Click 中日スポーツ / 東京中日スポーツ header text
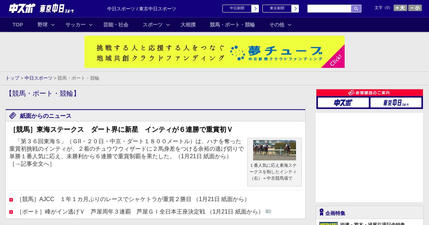 pyautogui.click(x=142, y=9)
